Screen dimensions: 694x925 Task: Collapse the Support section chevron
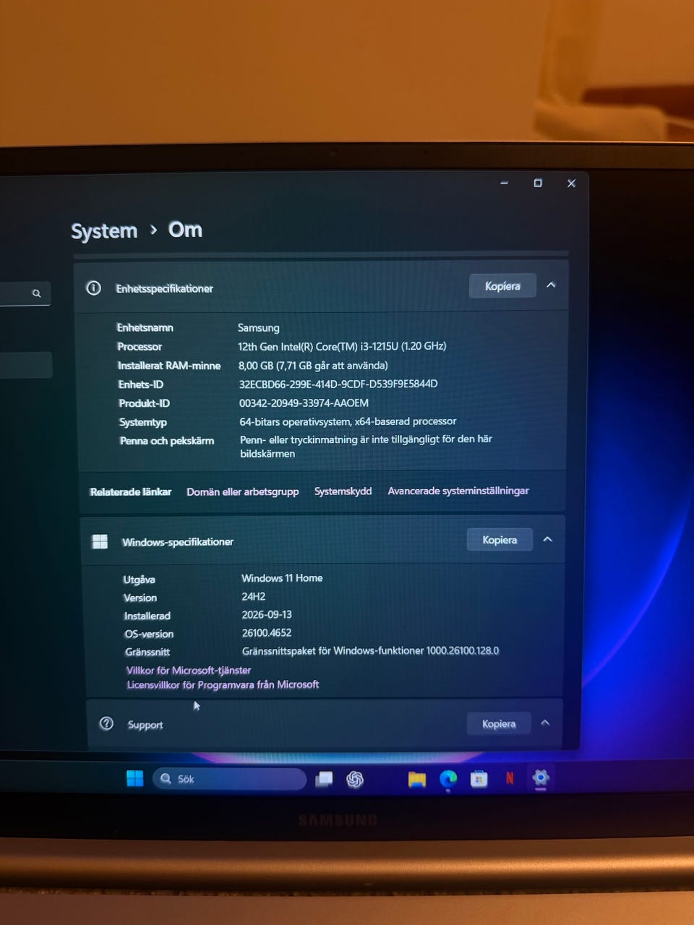point(546,723)
